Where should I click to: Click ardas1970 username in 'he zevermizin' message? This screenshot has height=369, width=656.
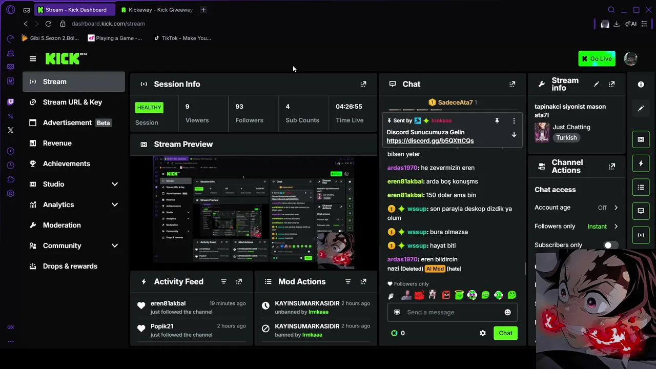[402, 168]
